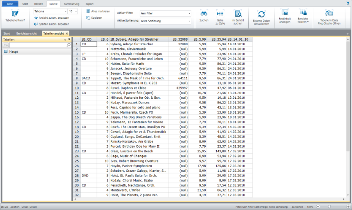This screenshot has width=352, height=210.
Task: Expand the Aktiver Filter dropdown
Action: [x=189, y=13]
